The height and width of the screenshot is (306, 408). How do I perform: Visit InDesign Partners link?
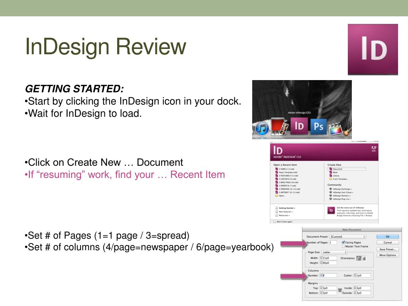click(x=340, y=196)
